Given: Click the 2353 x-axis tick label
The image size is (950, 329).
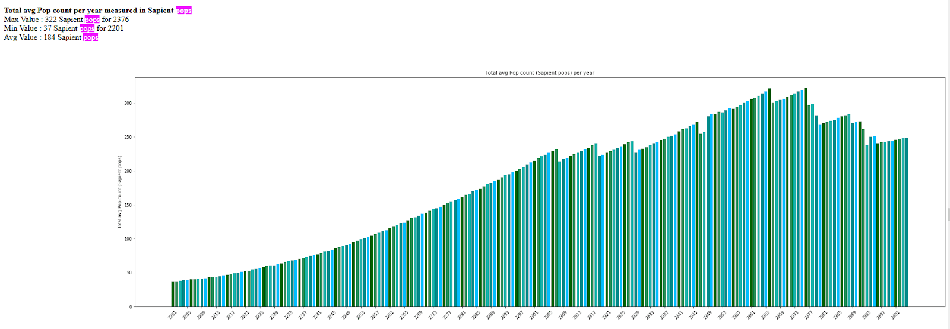Looking at the screenshot, I should tap(721, 315).
